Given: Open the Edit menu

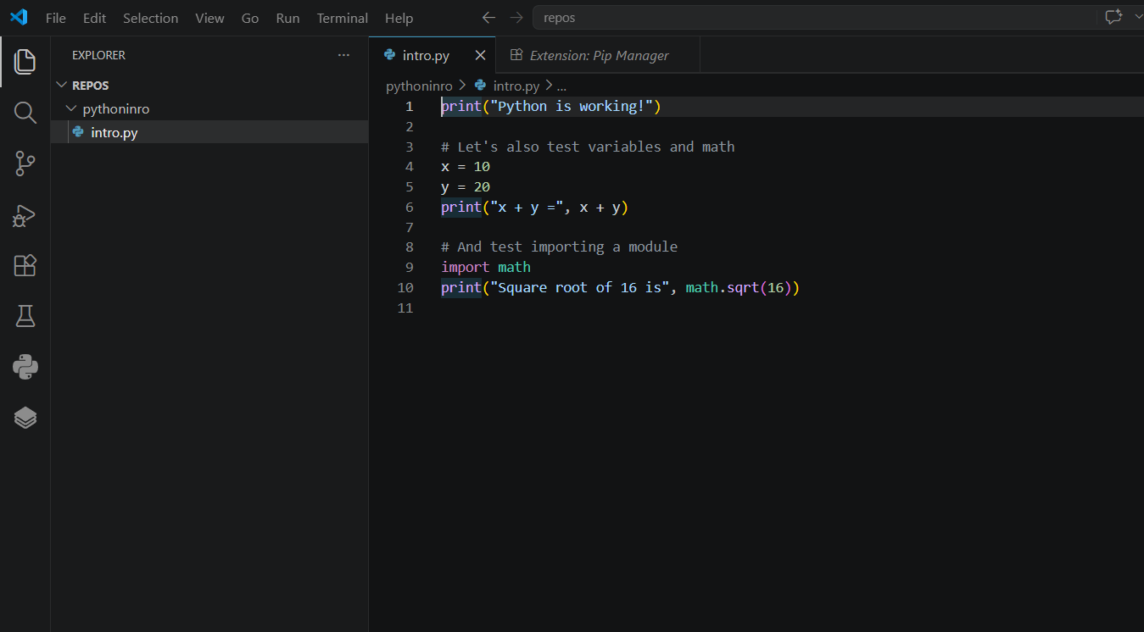Looking at the screenshot, I should pos(94,18).
